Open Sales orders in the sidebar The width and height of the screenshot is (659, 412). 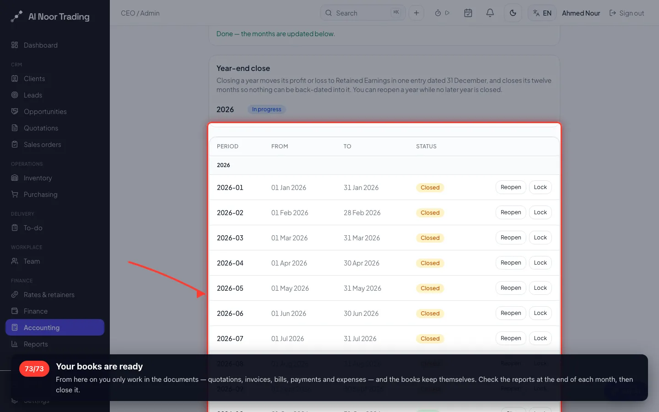coord(42,144)
